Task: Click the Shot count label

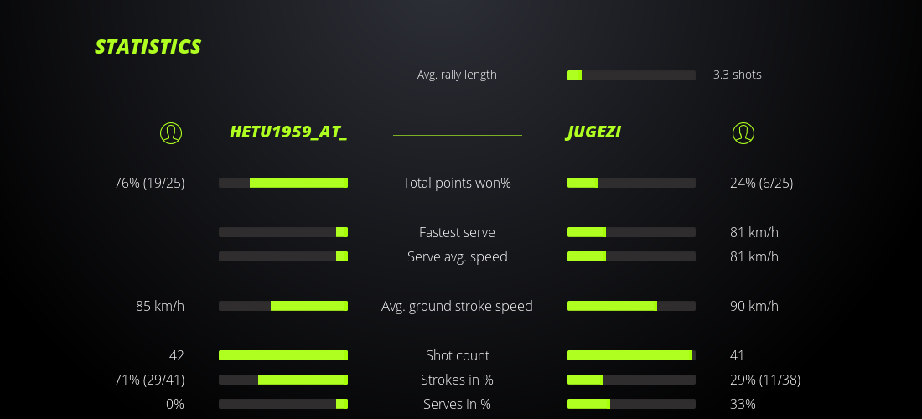Action: tap(457, 355)
